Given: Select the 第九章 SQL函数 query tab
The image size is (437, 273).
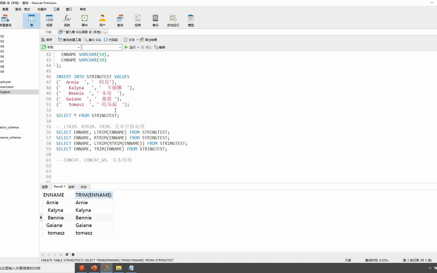Looking at the screenshot, I should pos(83,32).
